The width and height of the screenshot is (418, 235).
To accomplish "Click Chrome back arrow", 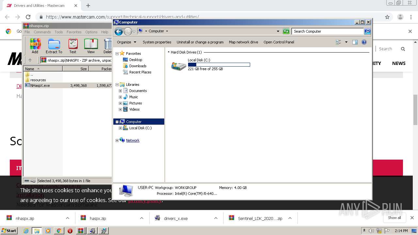I will click(x=7, y=17).
